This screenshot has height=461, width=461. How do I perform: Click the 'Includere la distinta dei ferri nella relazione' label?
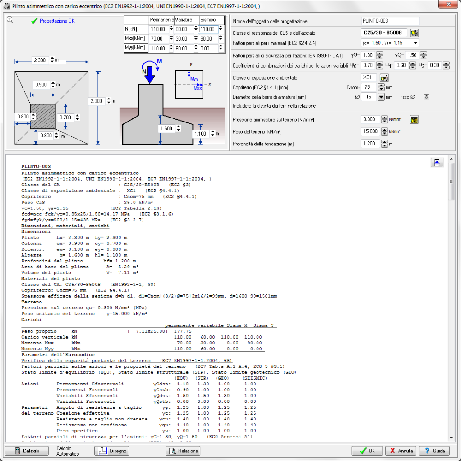click(274, 106)
